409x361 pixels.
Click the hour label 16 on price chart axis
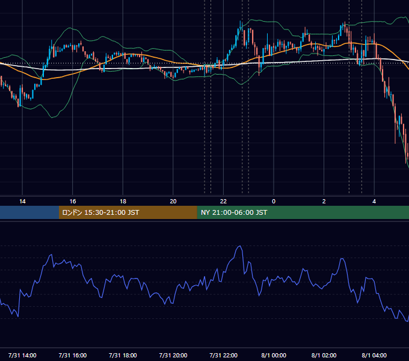click(73, 202)
